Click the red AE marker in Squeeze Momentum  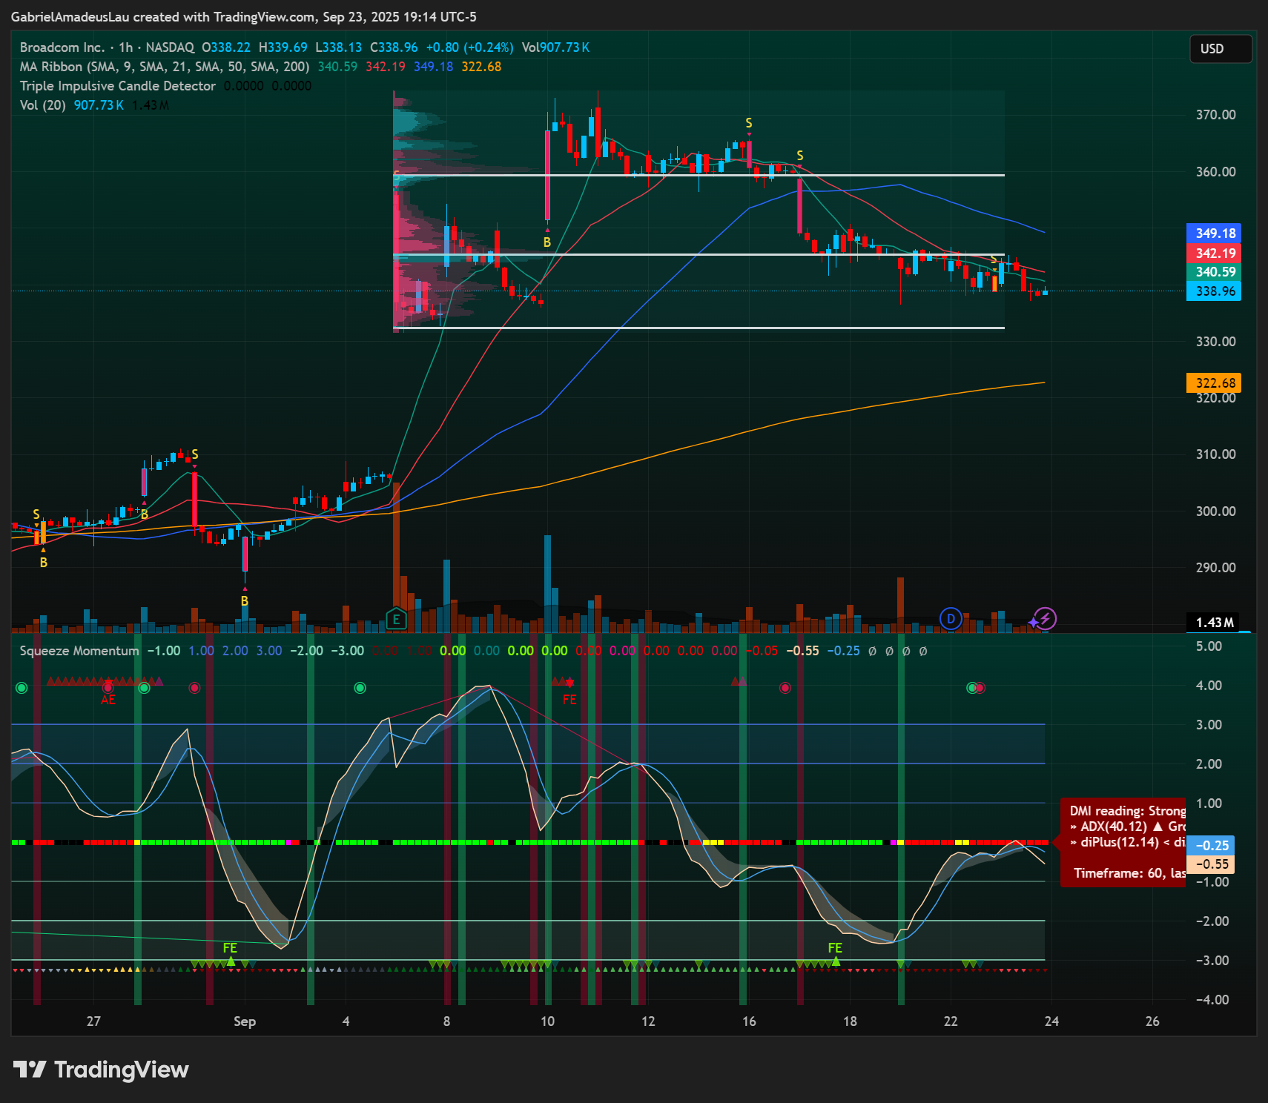[108, 699]
